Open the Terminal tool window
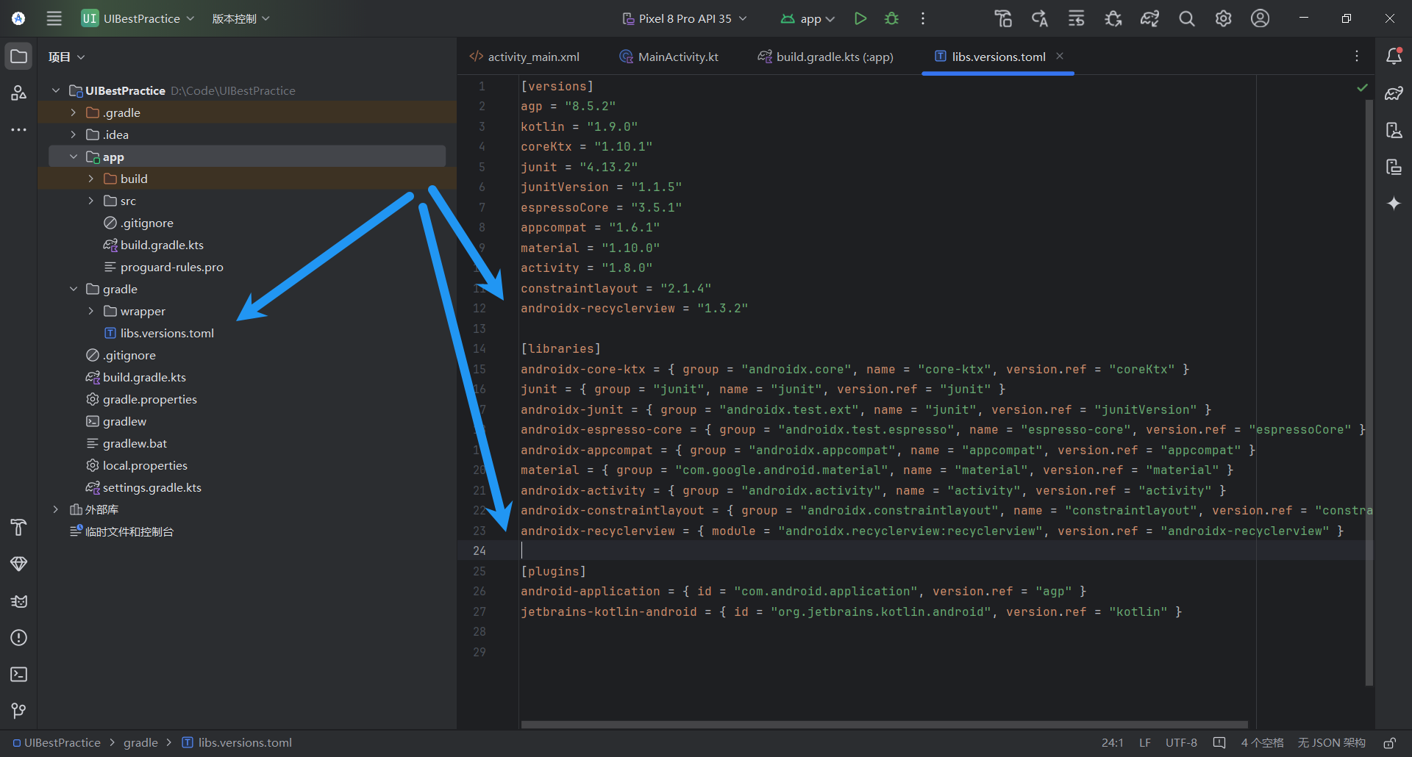1412x757 pixels. coord(18,674)
